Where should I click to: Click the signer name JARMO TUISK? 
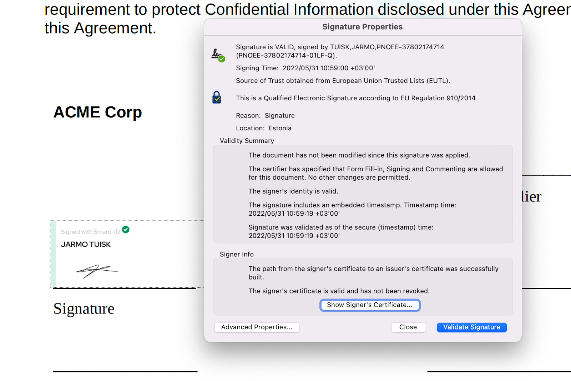86,244
